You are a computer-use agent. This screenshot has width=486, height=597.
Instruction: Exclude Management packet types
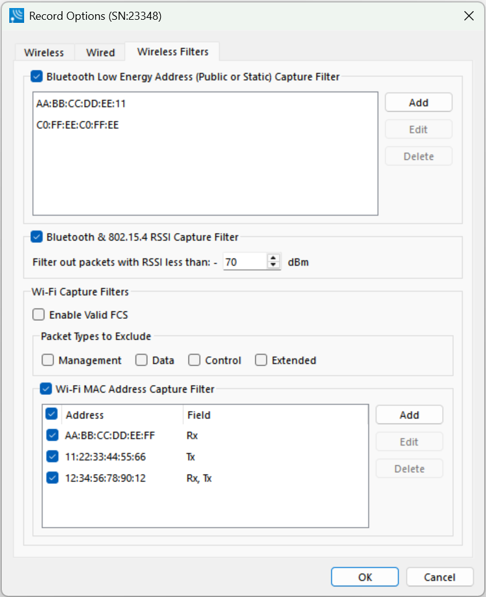pos(48,360)
